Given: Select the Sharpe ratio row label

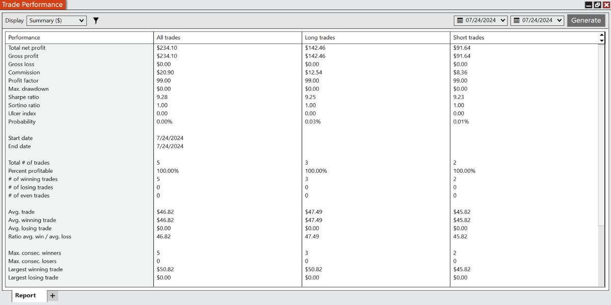Looking at the screenshot, I should [x=23, y=97].
